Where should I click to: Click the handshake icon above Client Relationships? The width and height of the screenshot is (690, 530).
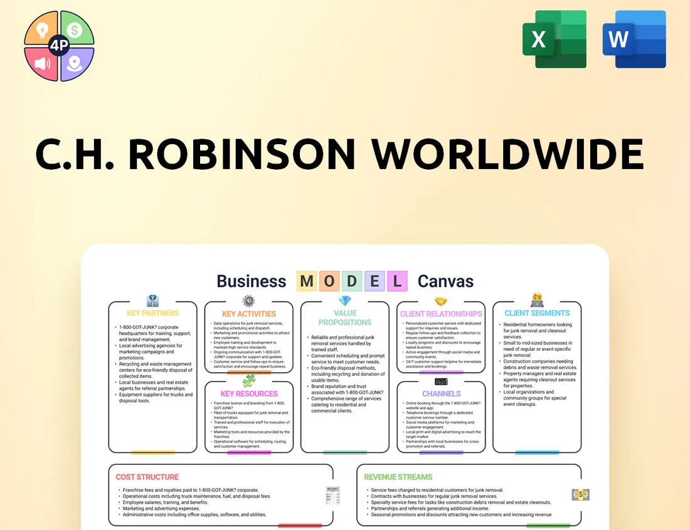click(441, 301)
